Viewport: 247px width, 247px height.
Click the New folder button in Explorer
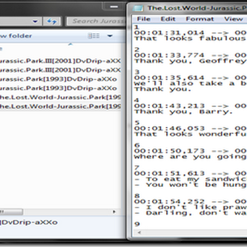pos(16,36)
